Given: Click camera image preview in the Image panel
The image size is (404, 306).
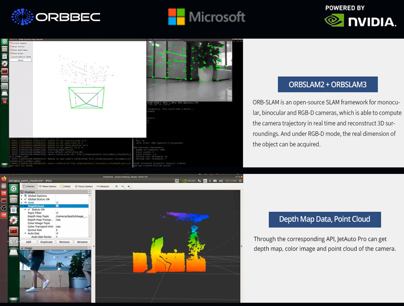Looking at the screenshot, I should point(55,276).
